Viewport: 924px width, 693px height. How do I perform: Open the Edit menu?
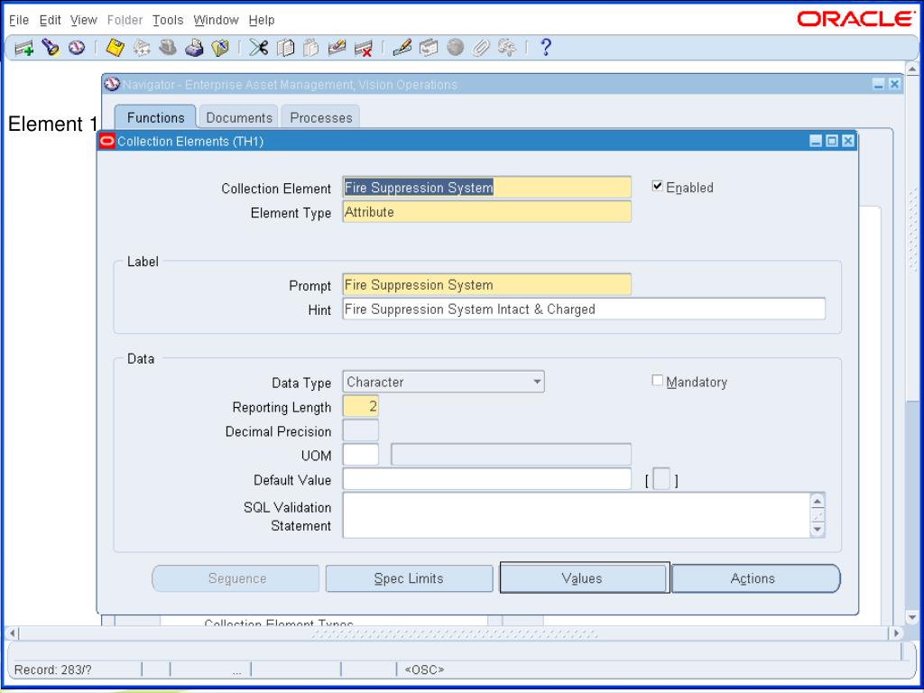51,20
